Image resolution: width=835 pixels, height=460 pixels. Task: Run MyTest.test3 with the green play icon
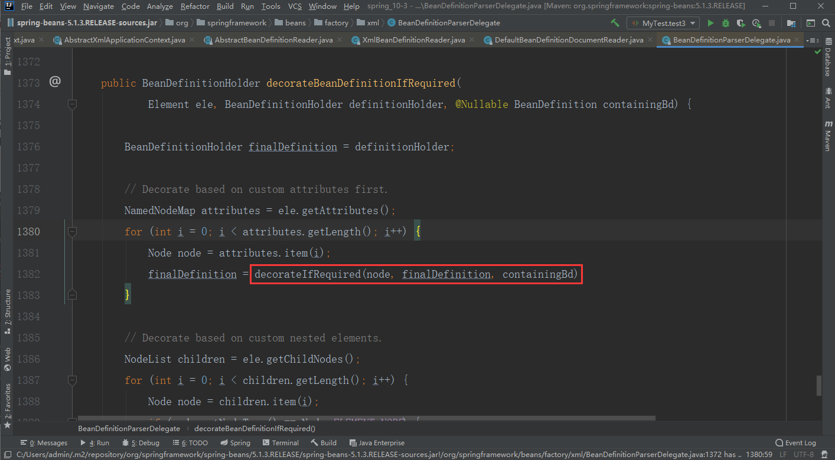pos(710,23)
